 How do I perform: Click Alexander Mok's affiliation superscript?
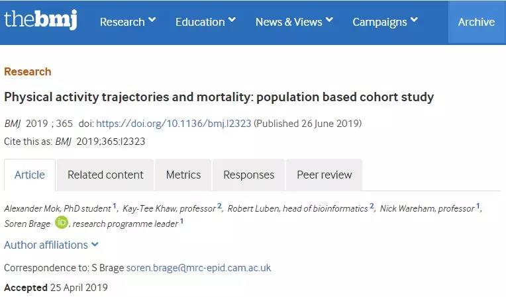(115, 206)
